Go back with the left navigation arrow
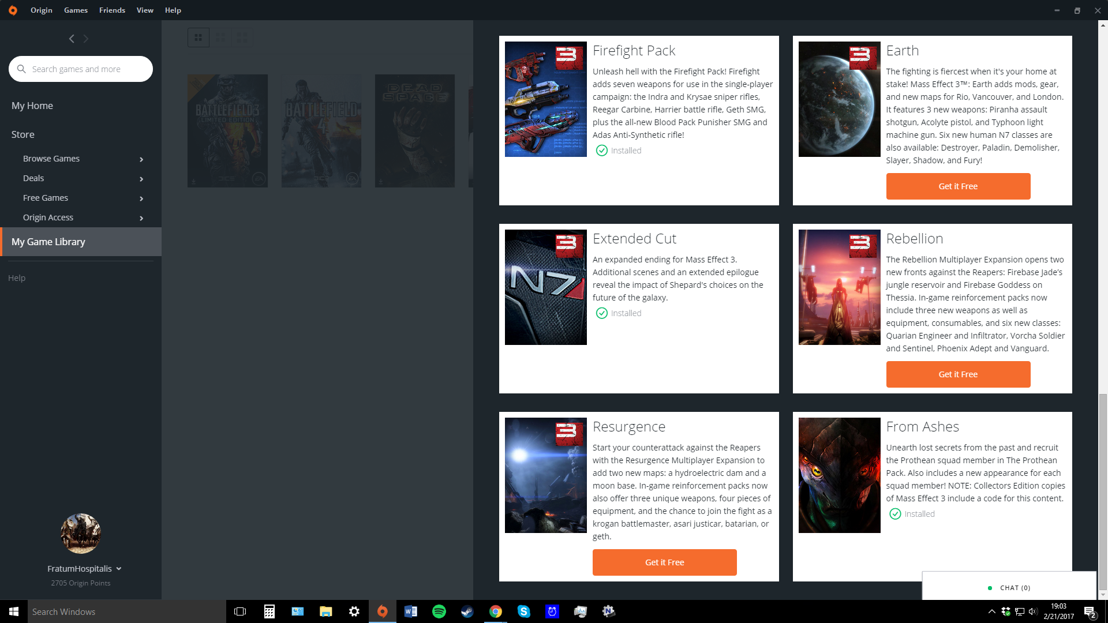This screenshot has height=623, width=1108. click(72, 39)
